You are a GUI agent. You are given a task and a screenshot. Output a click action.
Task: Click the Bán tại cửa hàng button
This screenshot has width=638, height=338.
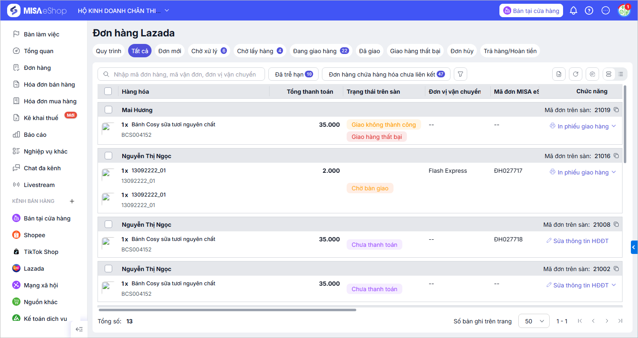pos(531,11)
